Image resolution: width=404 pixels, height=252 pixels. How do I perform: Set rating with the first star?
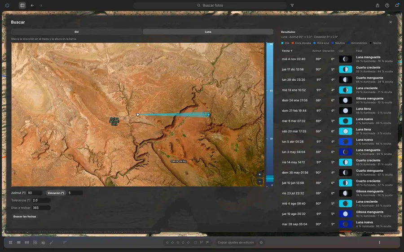(167, 243)
